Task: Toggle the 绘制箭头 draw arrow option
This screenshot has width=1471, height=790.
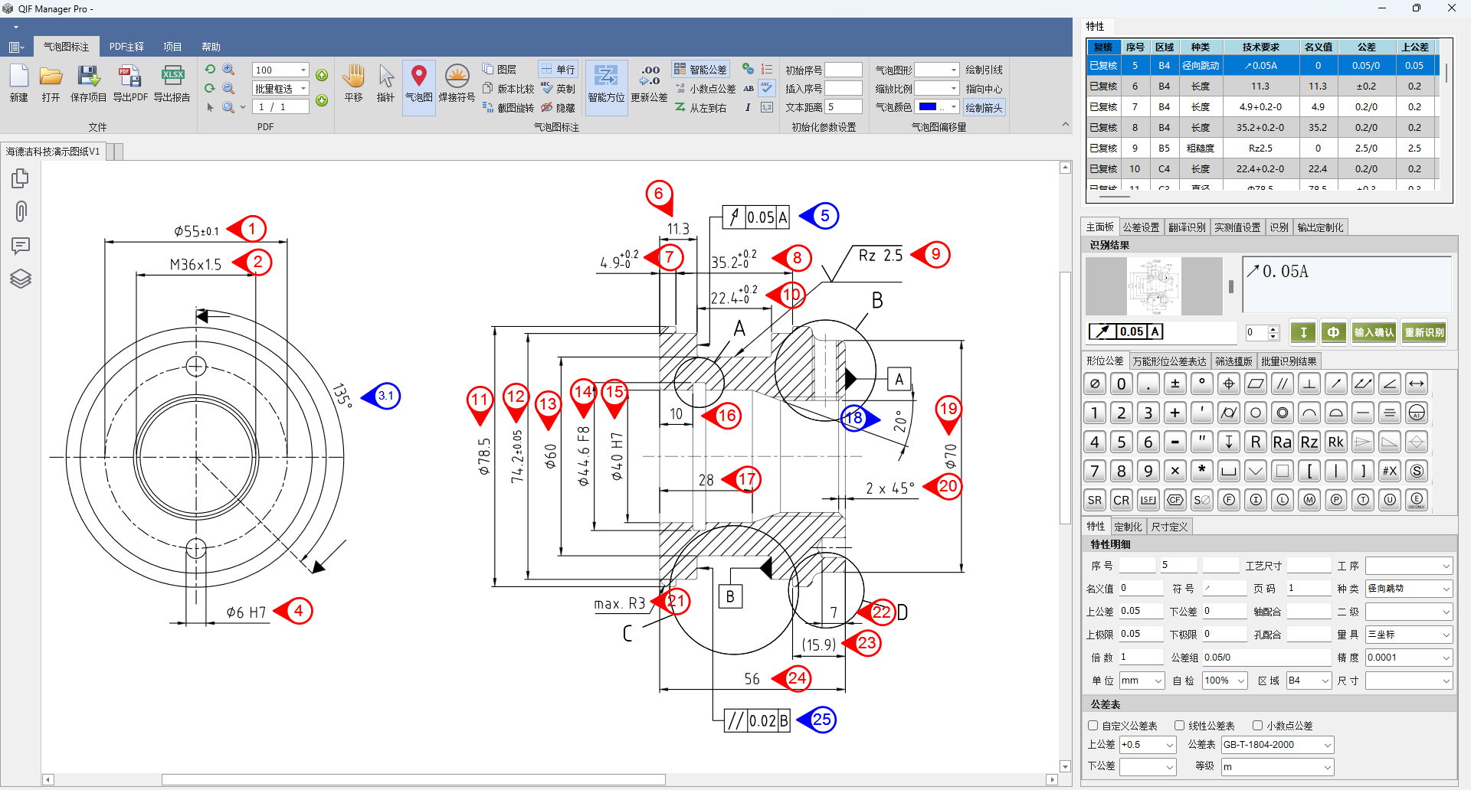Action: click(984, 108)
